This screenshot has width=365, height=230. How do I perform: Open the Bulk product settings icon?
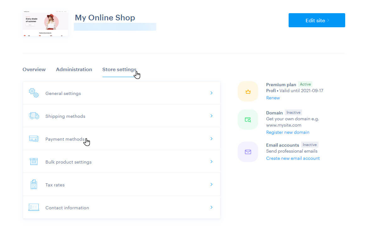(34, 161)
